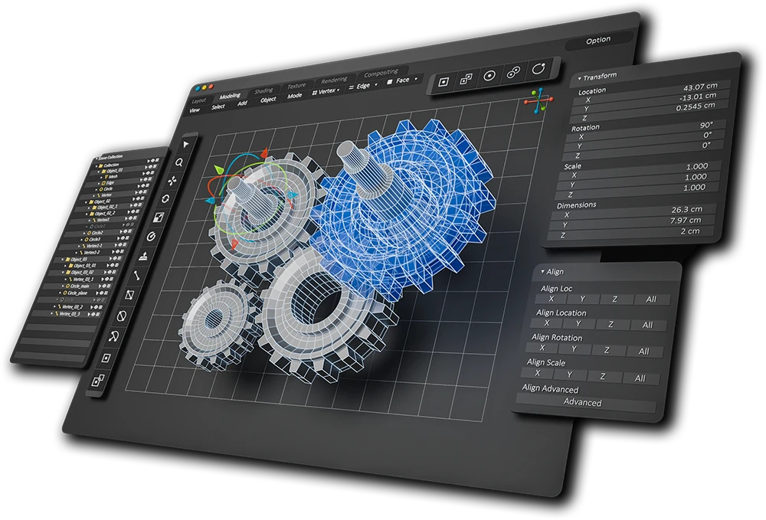Switch to the Shading tab

264,91
